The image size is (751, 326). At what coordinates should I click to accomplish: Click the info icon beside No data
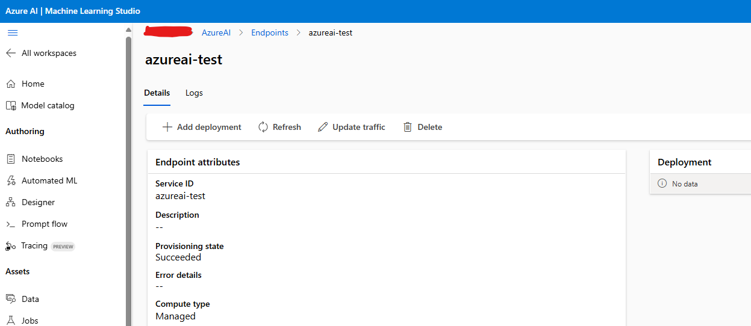(662, 183)
